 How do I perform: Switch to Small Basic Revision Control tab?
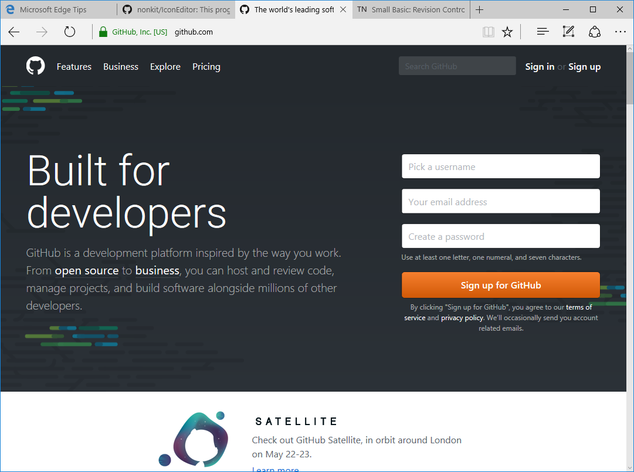click(x=411, y=10)
